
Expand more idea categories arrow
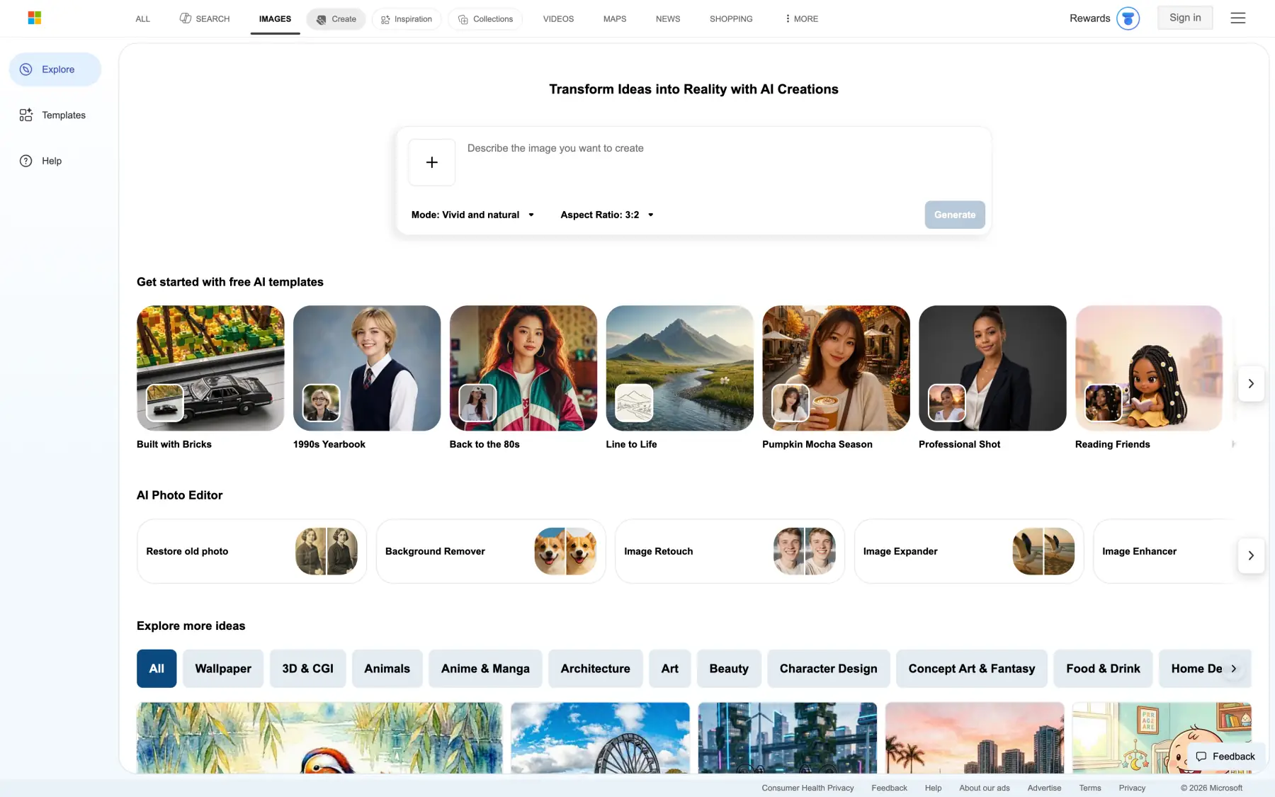(x=1234, y=669)
